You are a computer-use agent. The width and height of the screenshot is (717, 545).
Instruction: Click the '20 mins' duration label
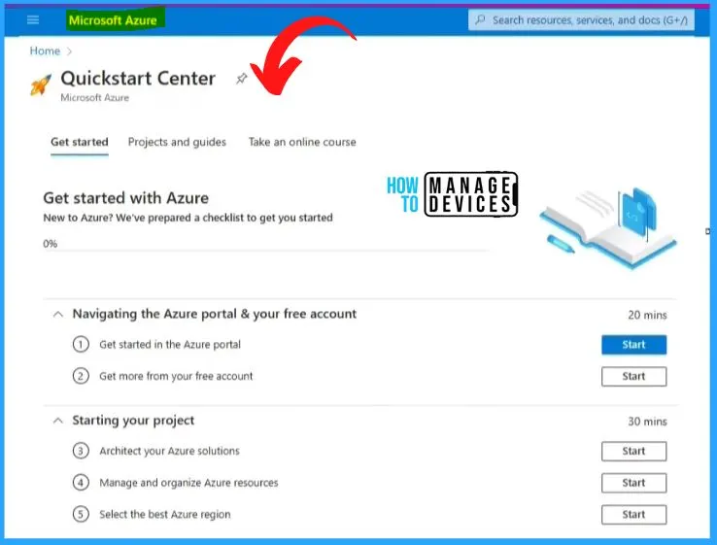point(647,315)
